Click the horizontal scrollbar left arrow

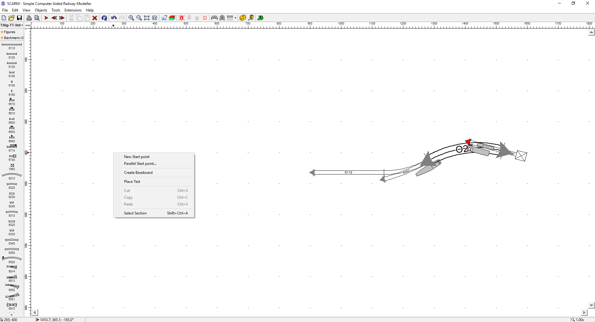pyautogui.click(x=35, y=313)
